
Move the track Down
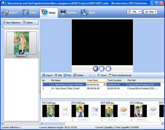(102, 75)
